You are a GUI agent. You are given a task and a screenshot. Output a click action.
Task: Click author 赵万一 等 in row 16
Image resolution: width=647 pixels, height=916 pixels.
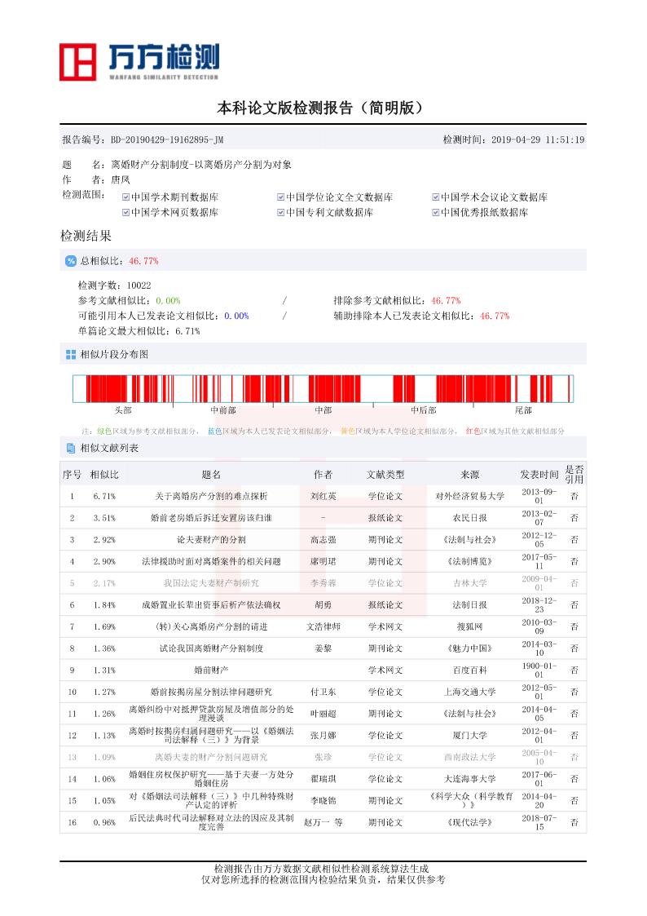coord(323,822)
